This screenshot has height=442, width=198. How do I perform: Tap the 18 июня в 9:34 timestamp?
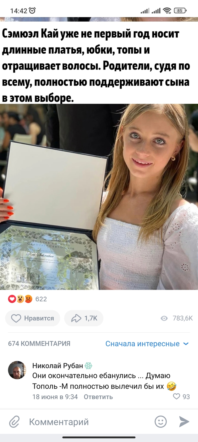click(55, 397)
